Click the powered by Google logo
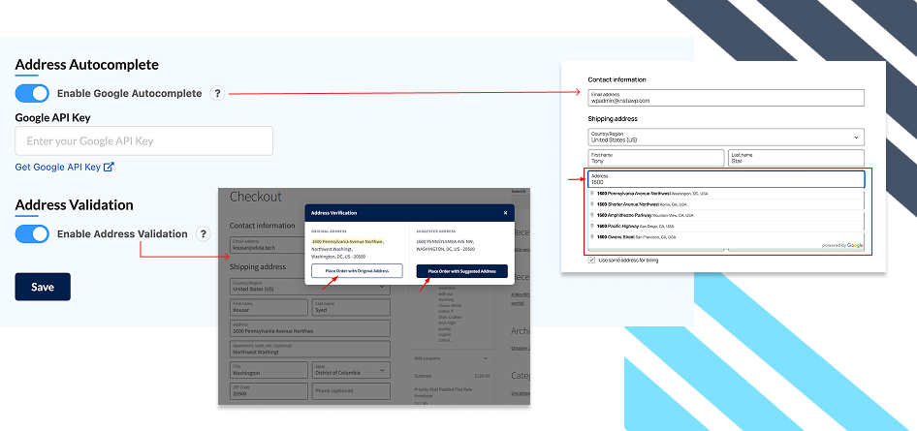Image resolution: width=917 pixels, height=431 pixels. click(842, 245)
